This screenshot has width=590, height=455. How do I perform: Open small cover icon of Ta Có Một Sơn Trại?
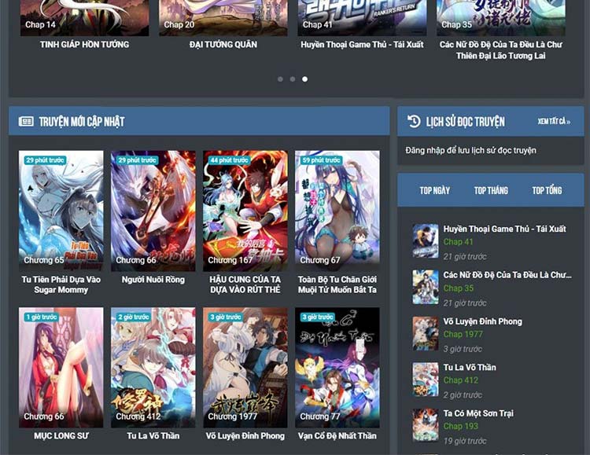click(426, 425)
